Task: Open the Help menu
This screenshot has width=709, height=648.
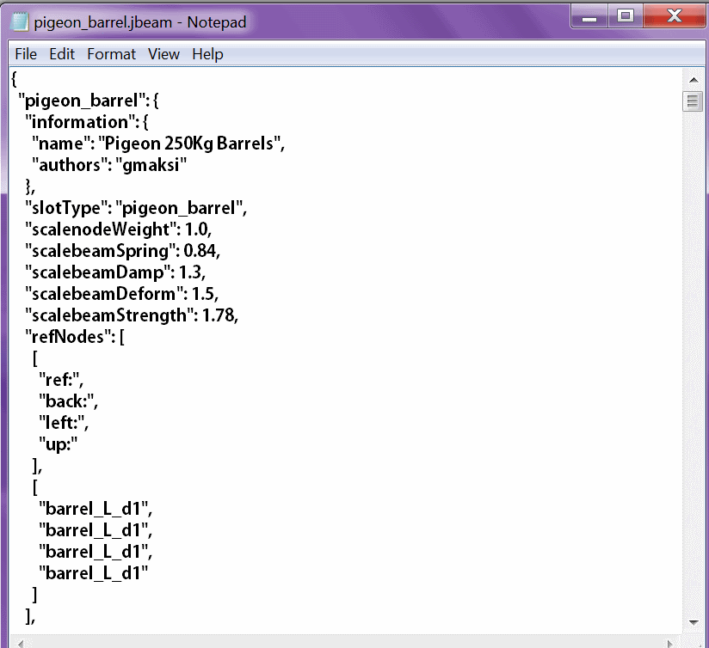Action: (x=207, y=54)
